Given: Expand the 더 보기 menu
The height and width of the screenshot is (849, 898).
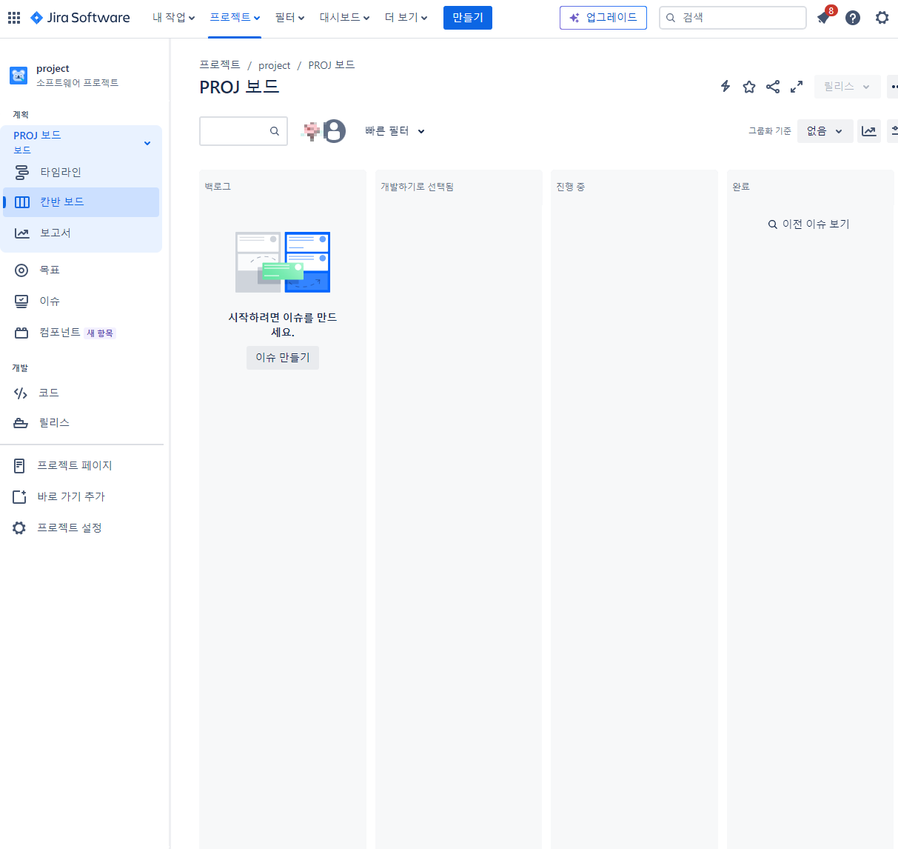Looking at the screenshot, I should (x=406, y=18).
